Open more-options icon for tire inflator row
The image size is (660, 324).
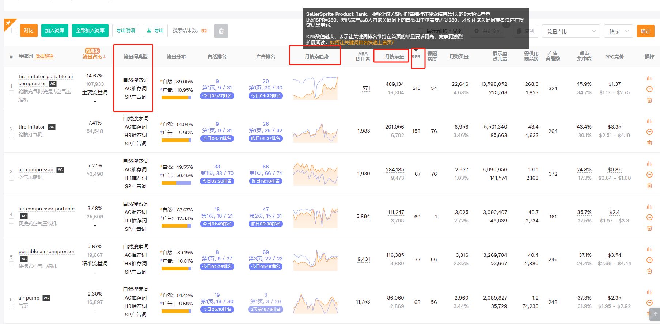coord(649,132)
